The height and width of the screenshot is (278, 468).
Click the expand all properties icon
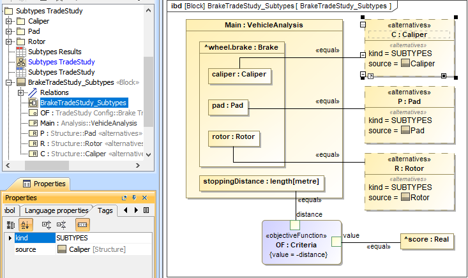(46, 224)
